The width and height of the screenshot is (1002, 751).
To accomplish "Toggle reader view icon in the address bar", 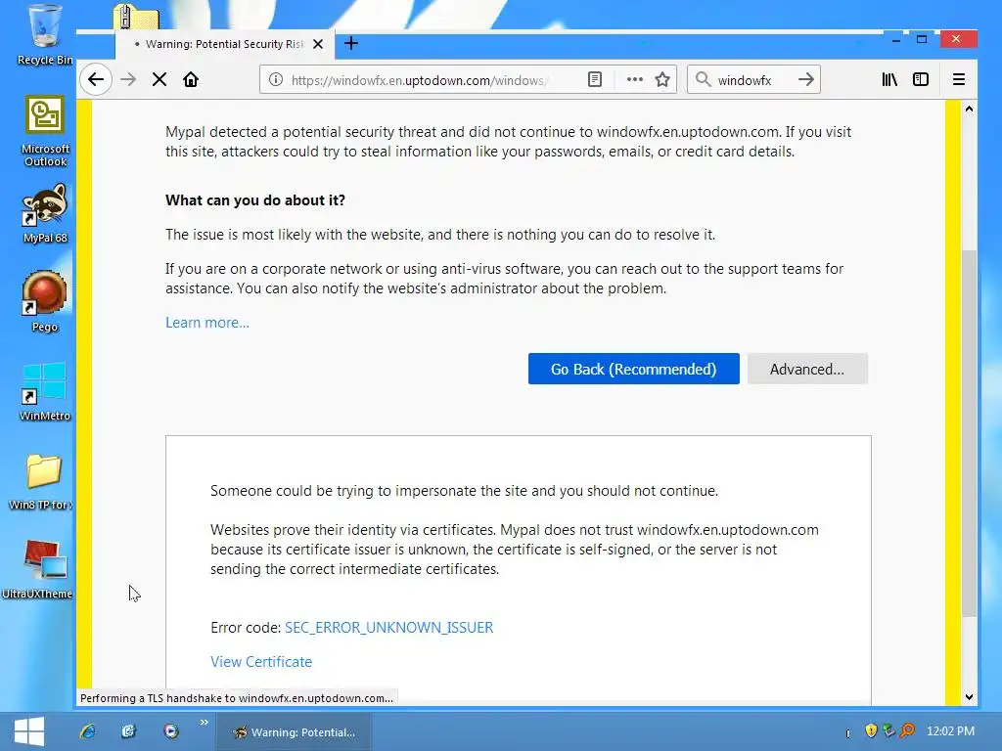I will (594, 80).
